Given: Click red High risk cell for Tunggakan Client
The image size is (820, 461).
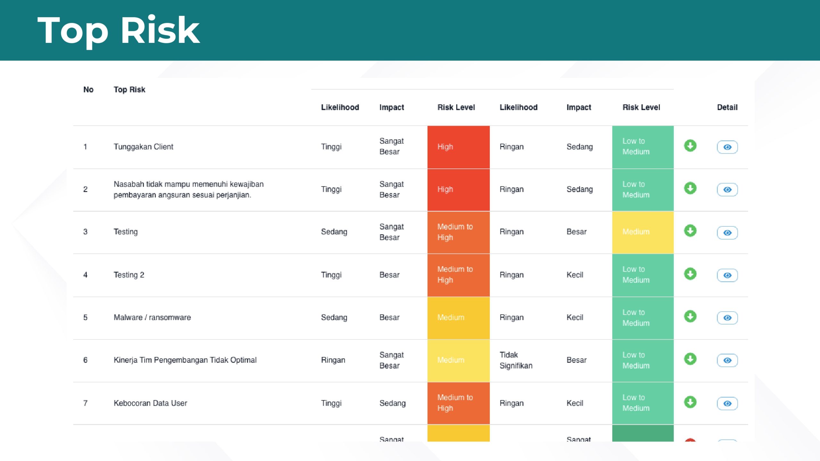Looking at the screenshot, I should [458, 147].
